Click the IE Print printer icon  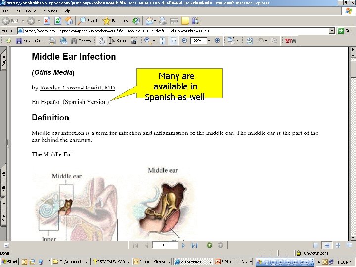click(x=163, y=21)
